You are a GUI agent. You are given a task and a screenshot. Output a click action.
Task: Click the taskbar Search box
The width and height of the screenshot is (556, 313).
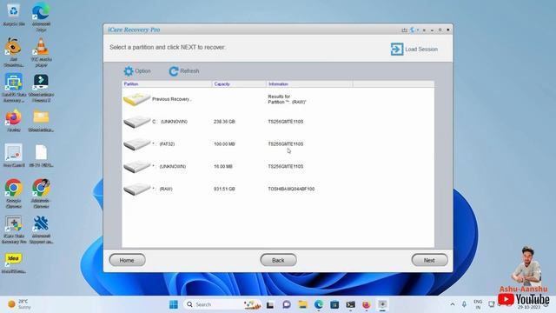click(222, 304)
